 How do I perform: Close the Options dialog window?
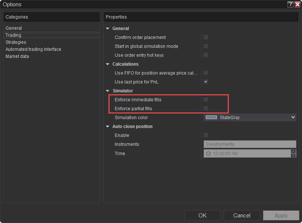[x=297, y=4]
